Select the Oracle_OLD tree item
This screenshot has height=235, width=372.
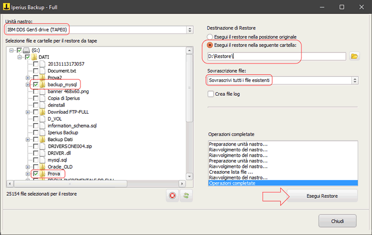point(59,167)
